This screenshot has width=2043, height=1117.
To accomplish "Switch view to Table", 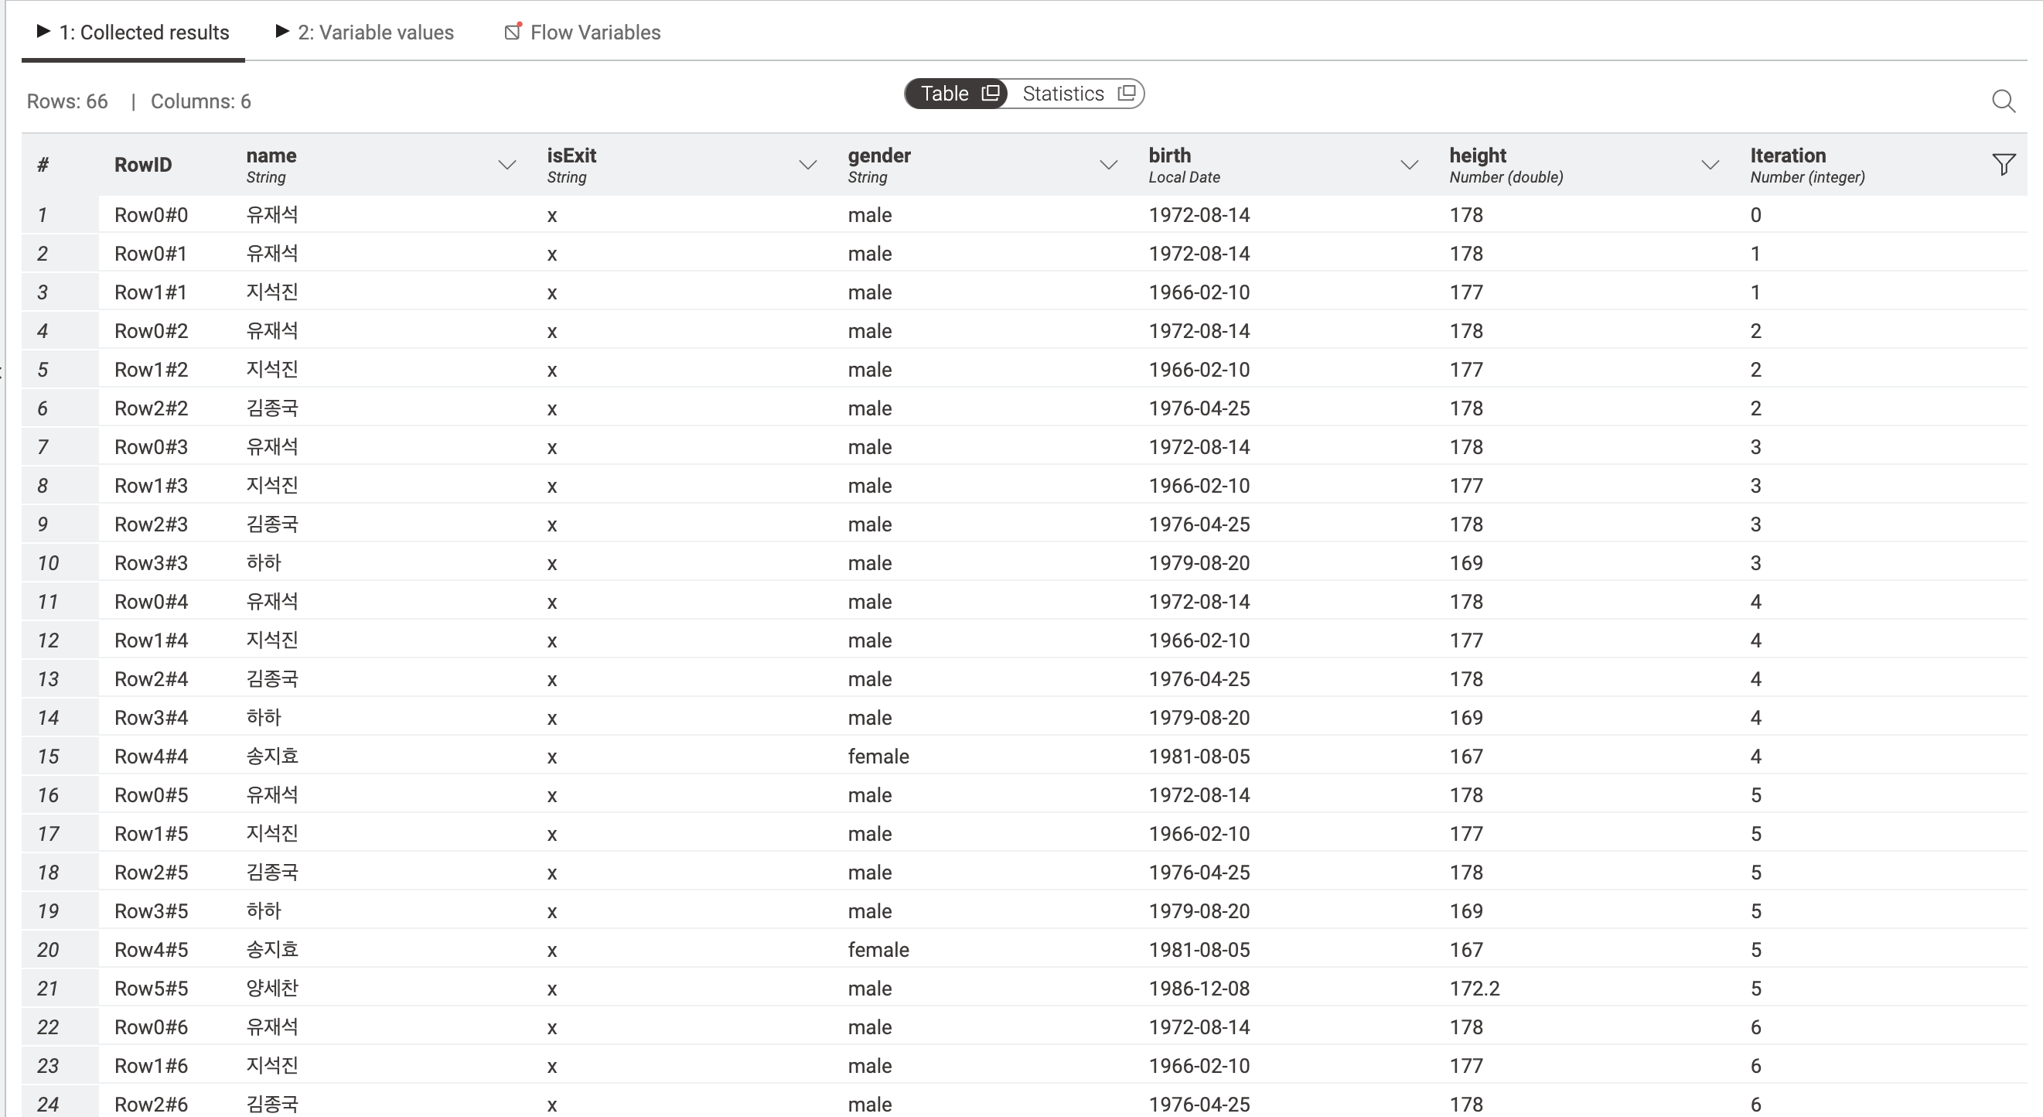I will click(x=945, y=94).
